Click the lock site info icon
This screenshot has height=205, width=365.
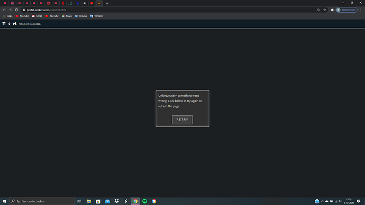[24, 10]
